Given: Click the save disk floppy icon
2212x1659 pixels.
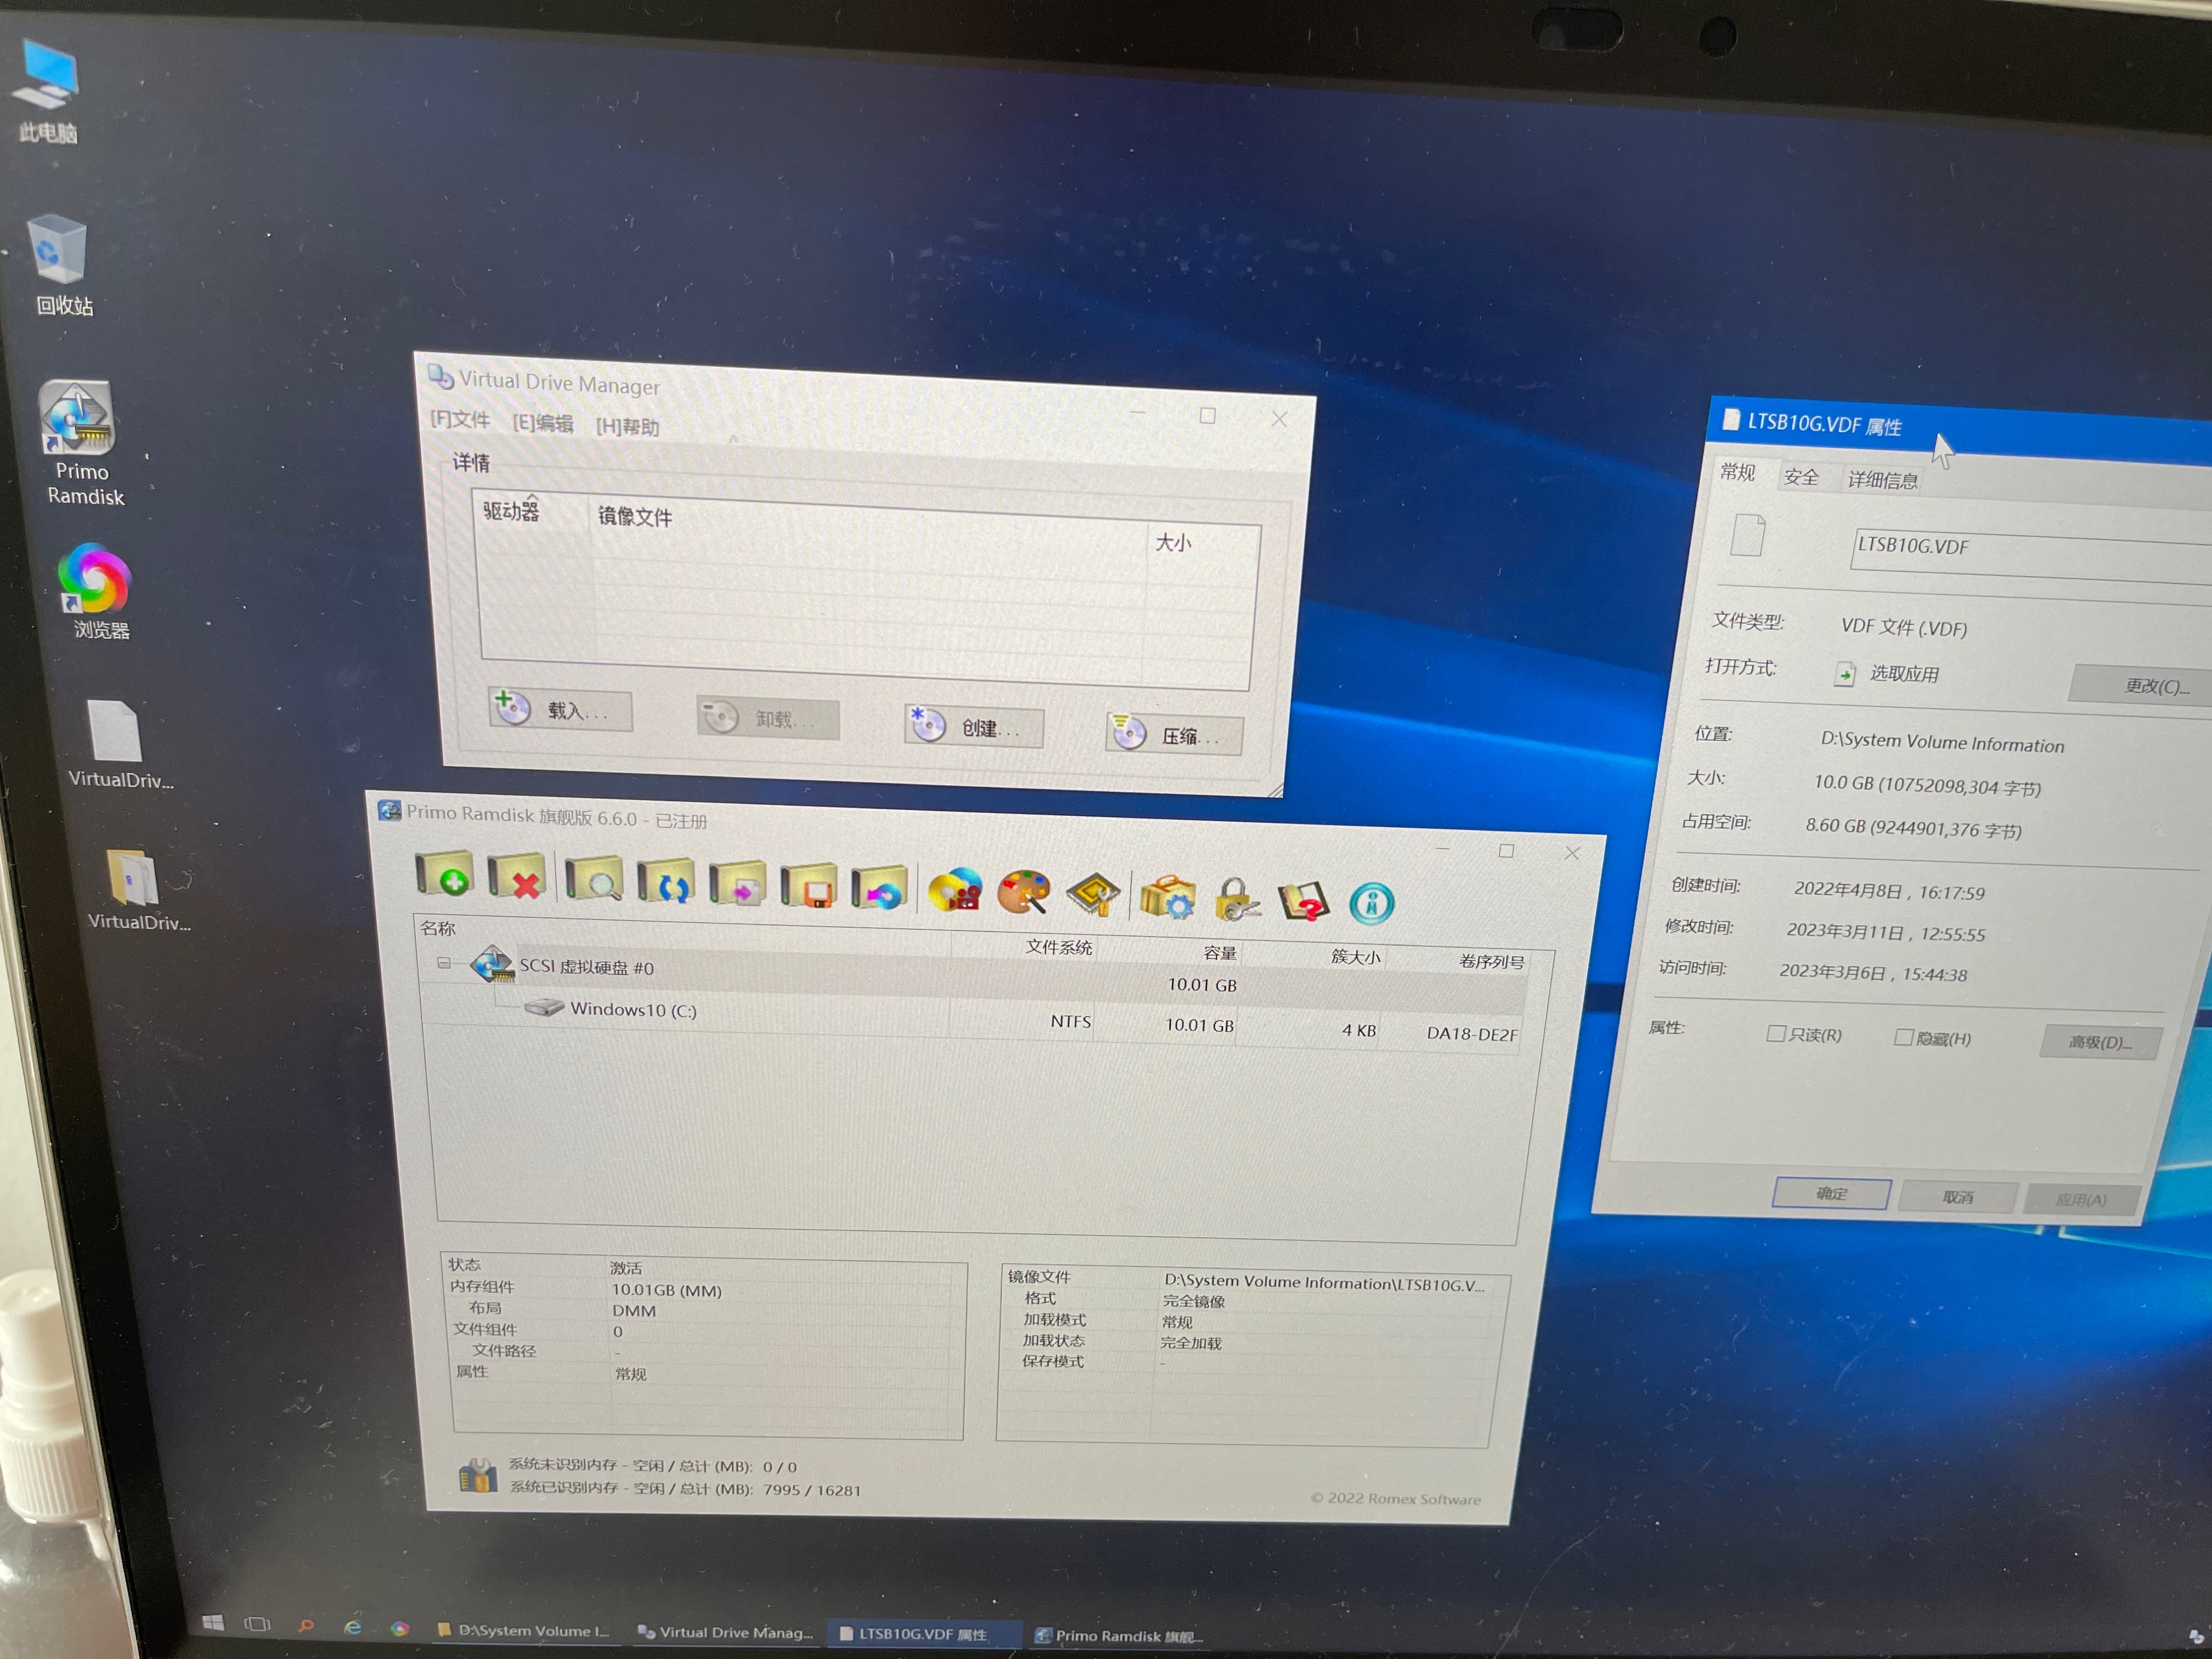Looking at the screenshot, I should [808, 887].
